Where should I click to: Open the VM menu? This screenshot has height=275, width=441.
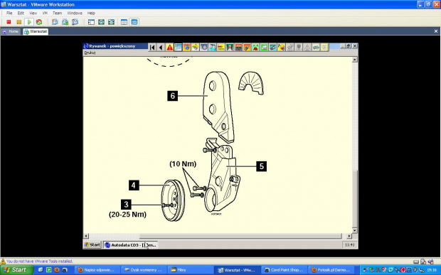pos(45,13)
